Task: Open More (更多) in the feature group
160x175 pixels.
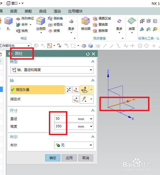Action: point(71,25)
